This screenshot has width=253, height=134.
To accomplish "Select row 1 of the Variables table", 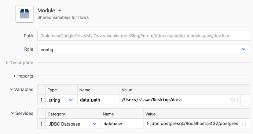I will point(42,100).
